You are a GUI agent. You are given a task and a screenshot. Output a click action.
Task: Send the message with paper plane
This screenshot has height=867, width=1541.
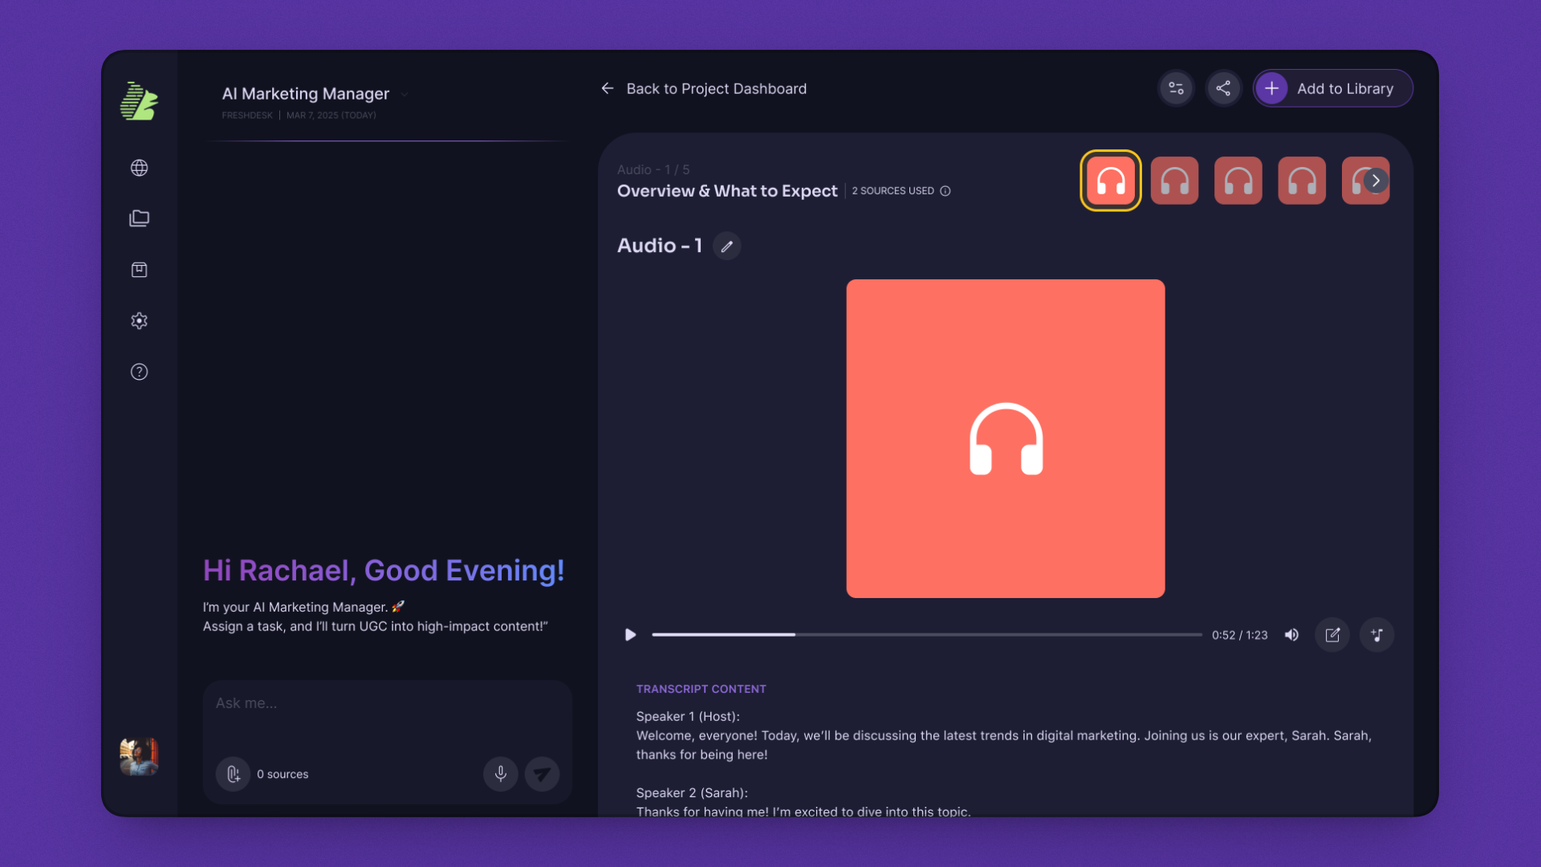point(543,774)
